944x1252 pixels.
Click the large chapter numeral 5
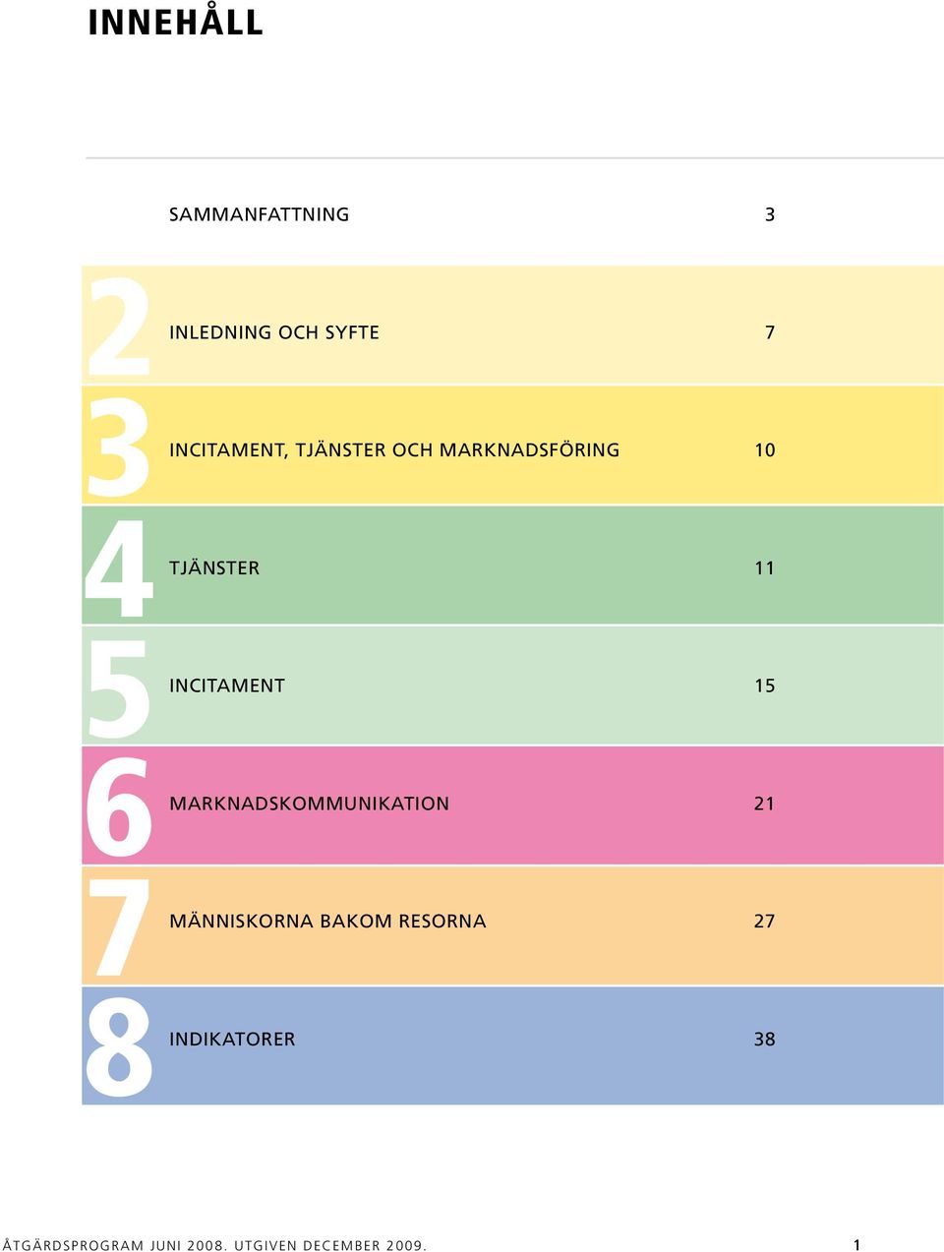[x=118, y=689]
